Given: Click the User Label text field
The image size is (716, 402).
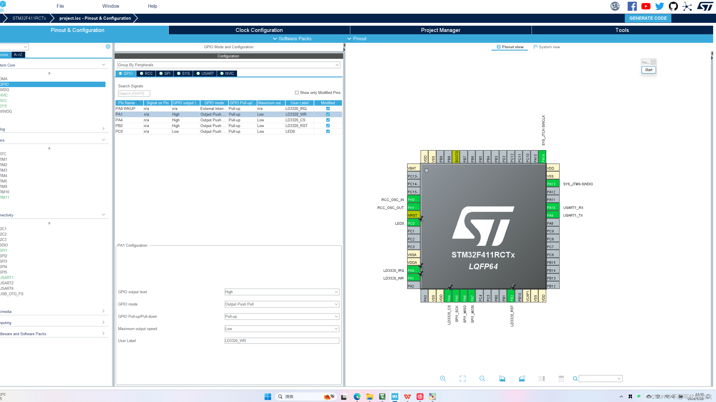Looking at the screenshot, I should [x=282, y=341].
